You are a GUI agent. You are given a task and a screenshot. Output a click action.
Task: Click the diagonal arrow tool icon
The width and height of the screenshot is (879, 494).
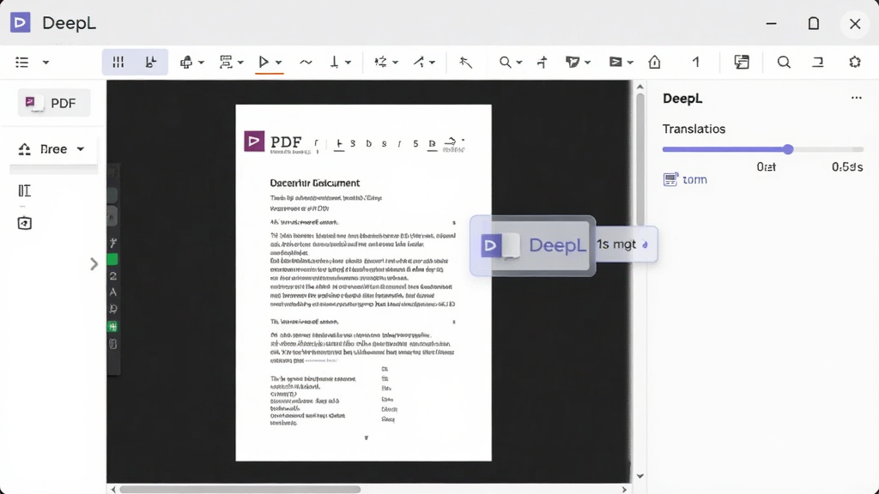[x=419, y=62]
